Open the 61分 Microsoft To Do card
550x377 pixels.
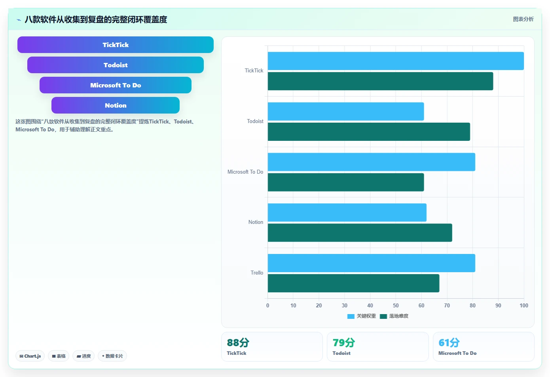click(484, 347)
